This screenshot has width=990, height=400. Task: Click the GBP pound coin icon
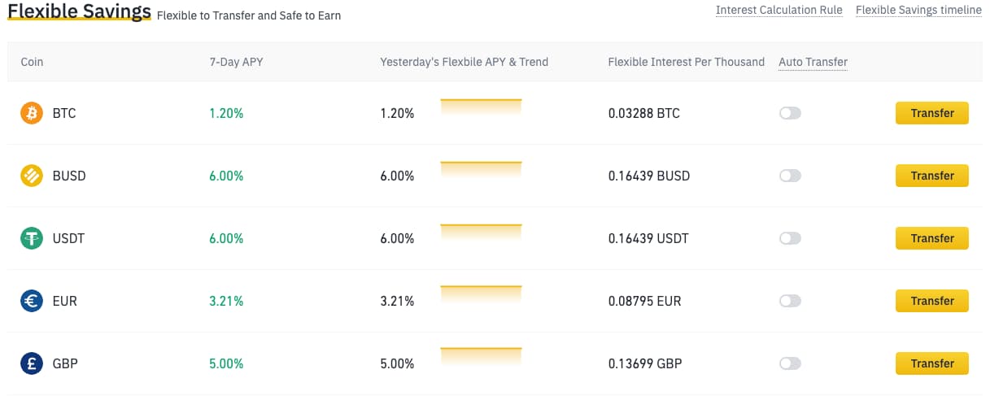click(x=32, y=363)
